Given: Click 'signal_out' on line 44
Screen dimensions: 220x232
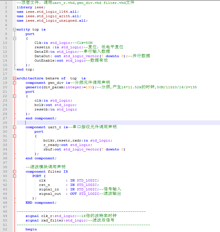Looking at the screenshot, I should tap(50, 194).
